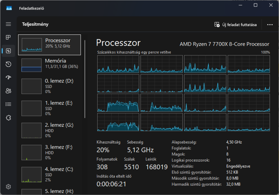Select 5. lemez (H:) disk item
Viewport: 279px width, 195px height.
tap(50, 192)
